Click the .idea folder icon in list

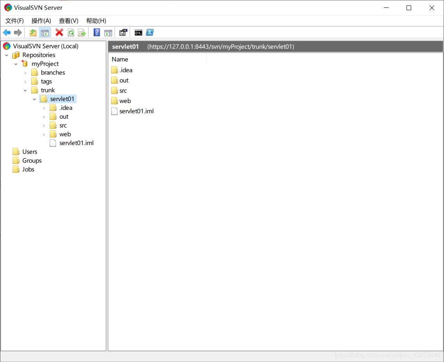[114, 70]
